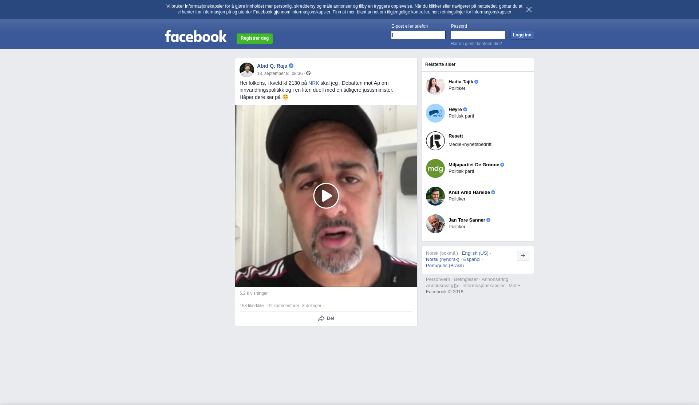Open Hadia Tajik's profile photo
The height and width of the screenshot is (405, 699).
coord(435,86)
